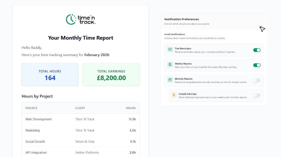This screenshot has height=157, width=281.
Task: Click the PROJECT column header
Action: (31, 108)
